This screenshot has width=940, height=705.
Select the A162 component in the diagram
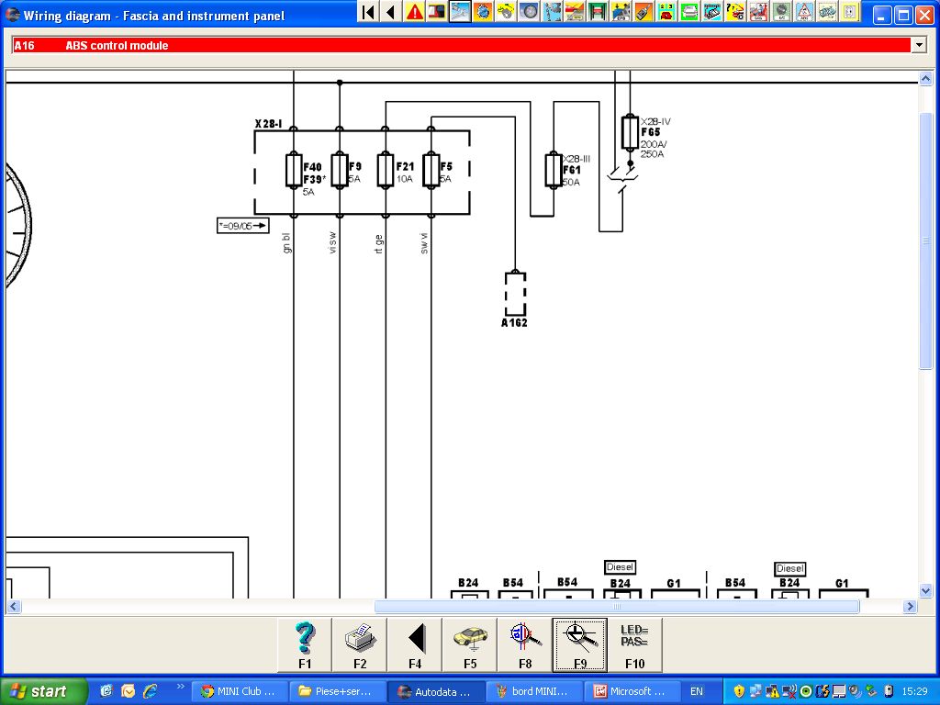(515, 294)
